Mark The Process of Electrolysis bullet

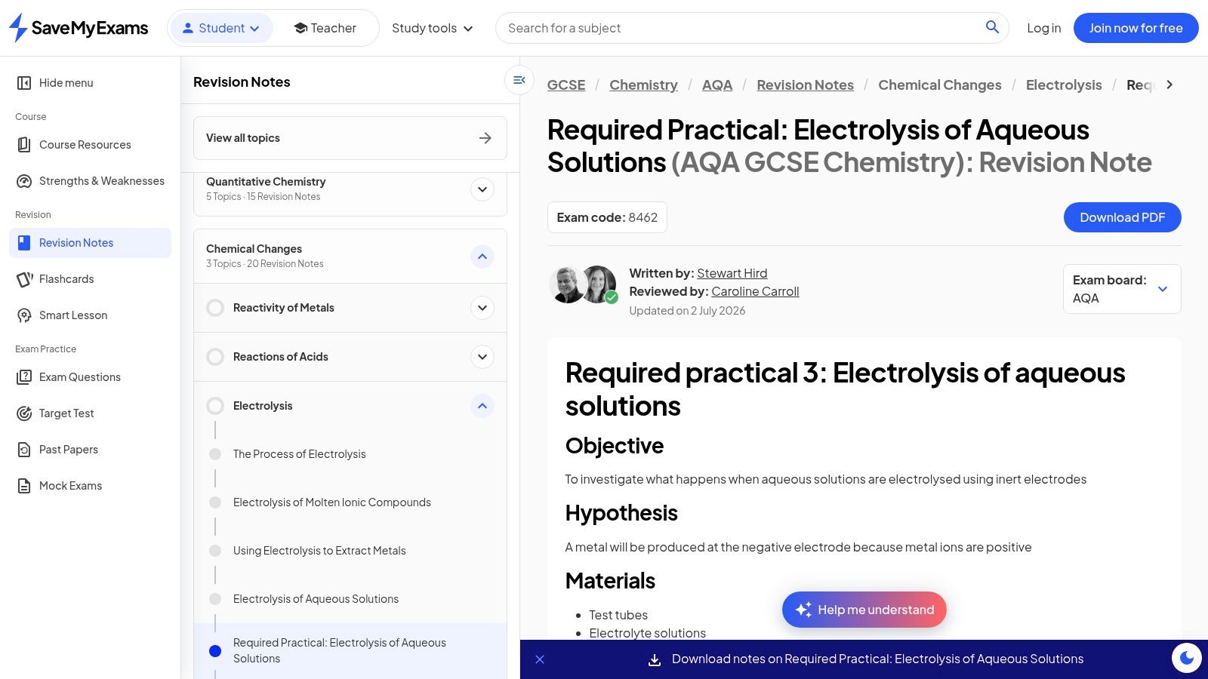(215, 454)
